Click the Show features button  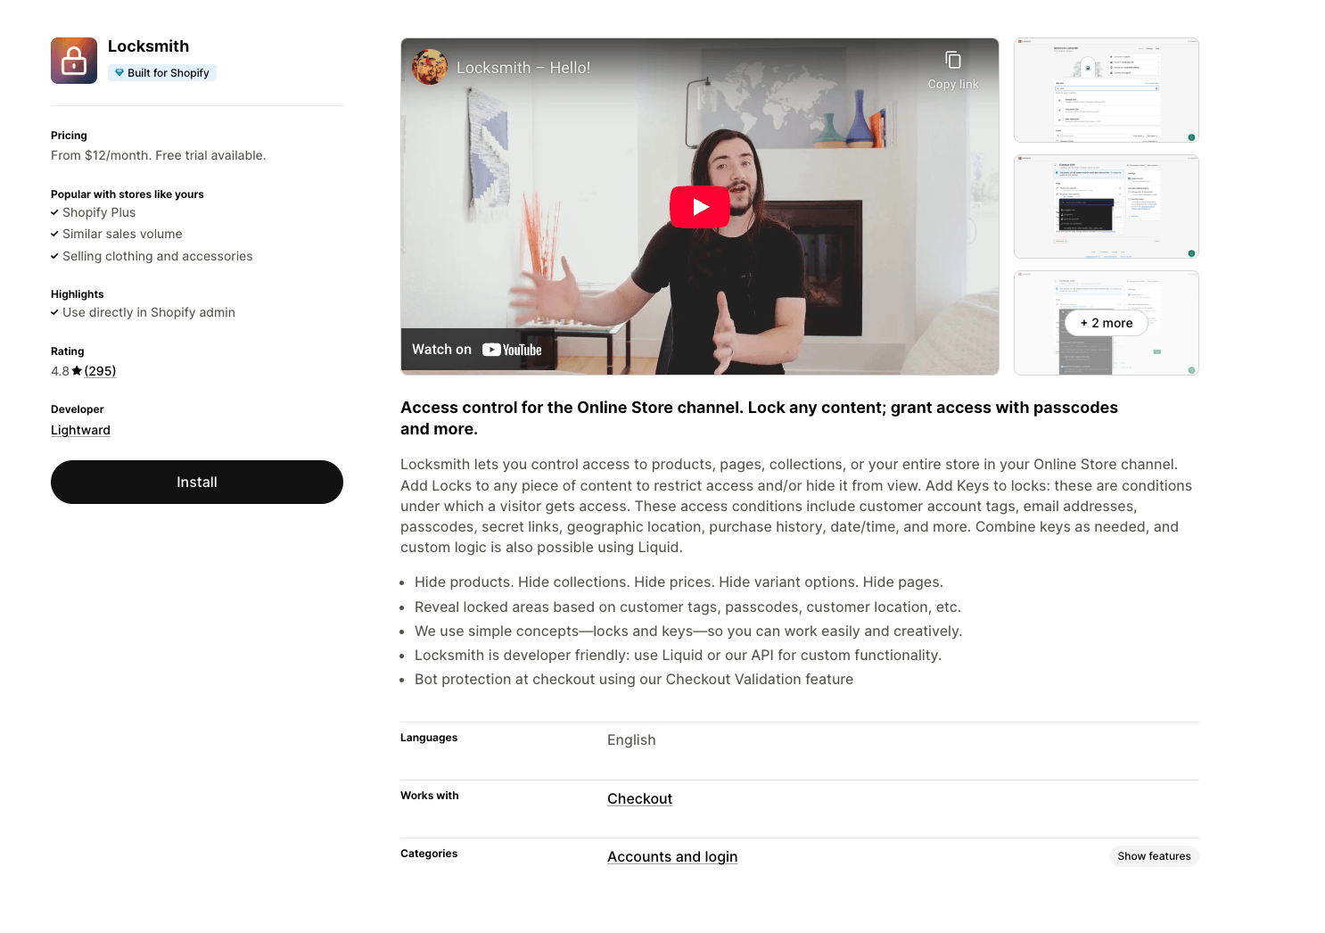pyautogui.click(x=1154, y=856)
